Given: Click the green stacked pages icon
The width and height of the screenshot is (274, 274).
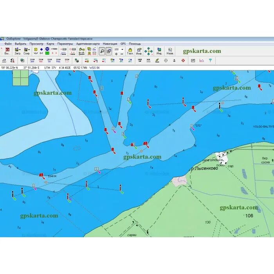Looking at the screenshot, I should click(22, 60).
